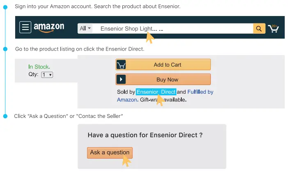Click the In Stock status text
288x173 pixels.
point(39,67)
